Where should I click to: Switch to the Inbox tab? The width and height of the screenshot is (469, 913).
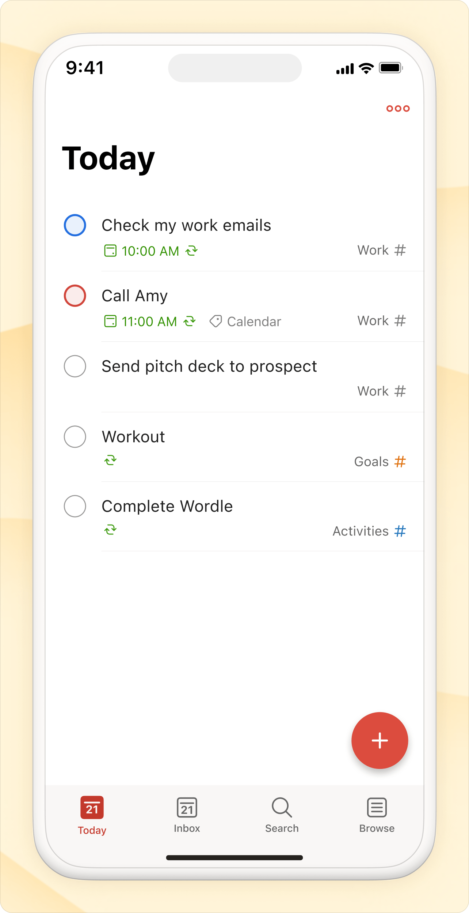[x=187, y=815]
